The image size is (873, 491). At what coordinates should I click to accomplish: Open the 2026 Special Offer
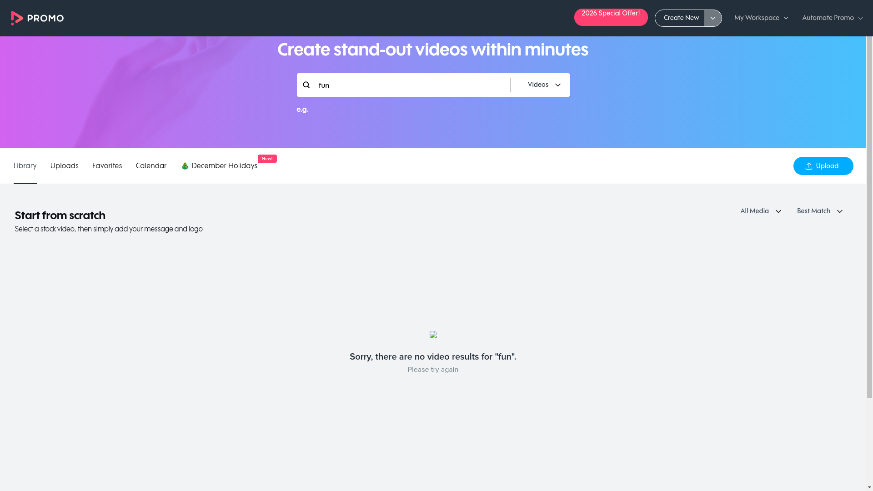coord(611,17)
